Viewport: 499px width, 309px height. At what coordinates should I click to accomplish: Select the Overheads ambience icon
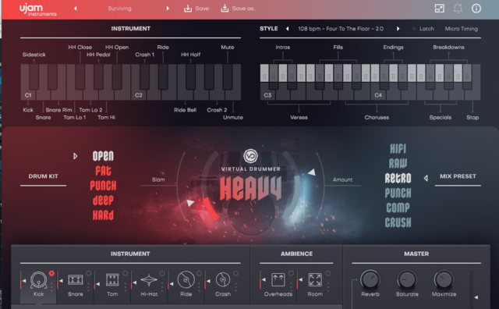click(278, 280)
